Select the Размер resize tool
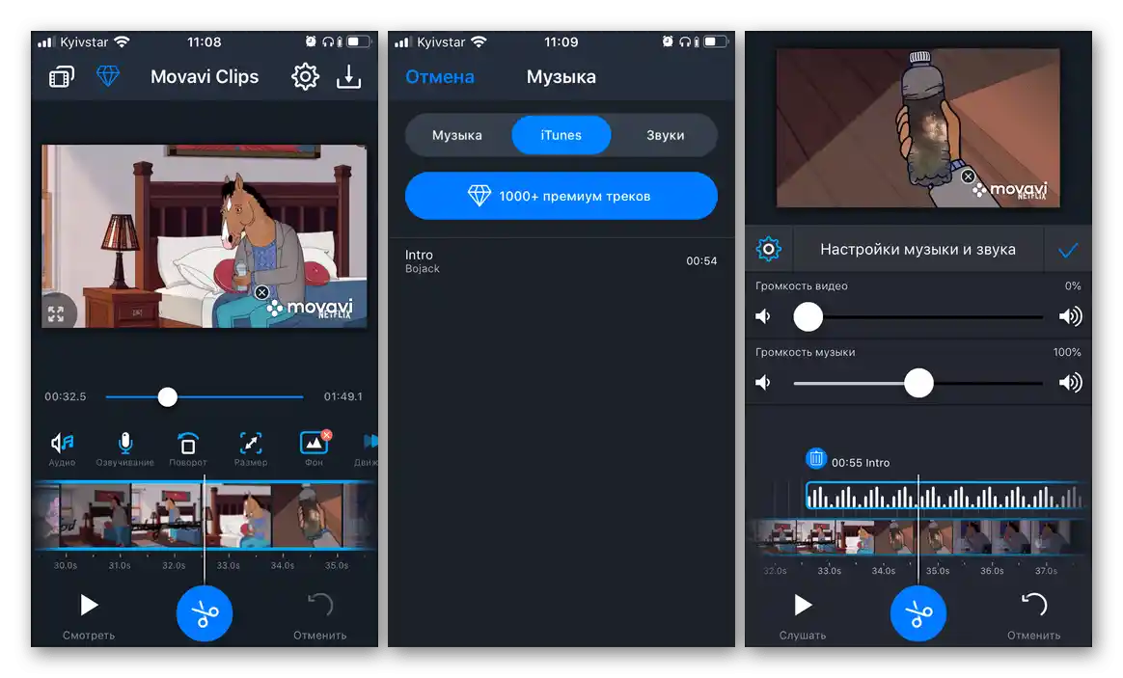The image size is (1123, 678). click(x=251, y=449)
